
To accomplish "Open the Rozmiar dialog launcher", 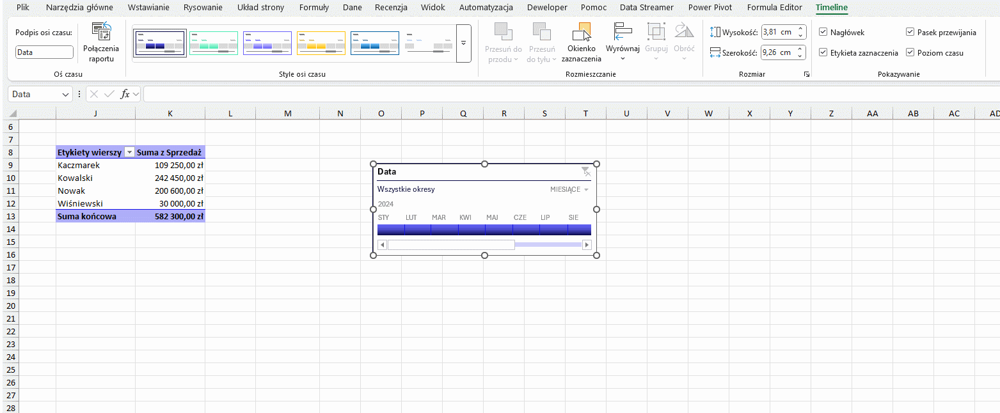I will tap(806, 75).
